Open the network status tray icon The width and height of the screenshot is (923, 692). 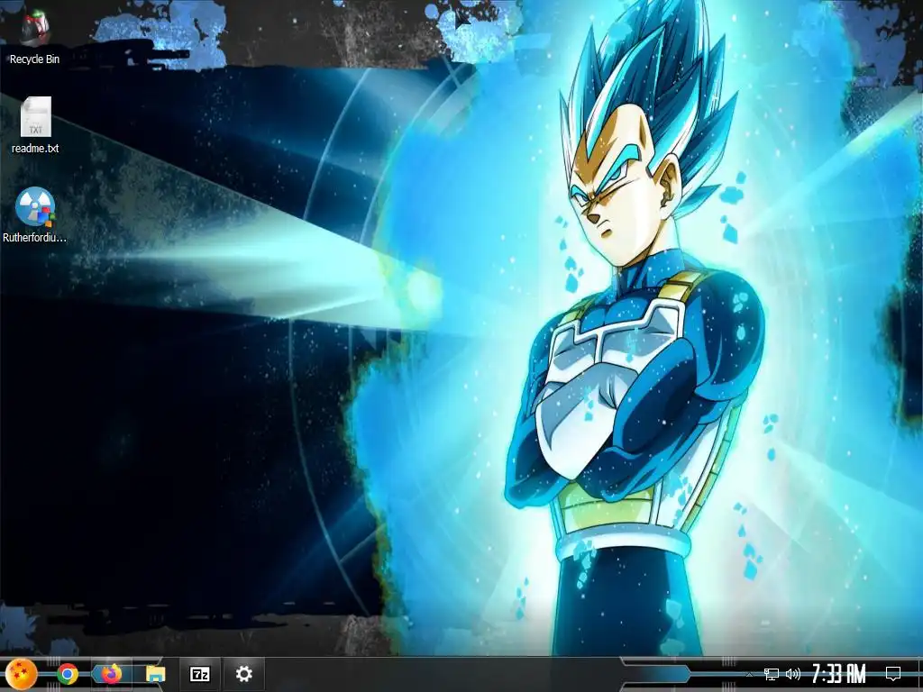[771, 674]
